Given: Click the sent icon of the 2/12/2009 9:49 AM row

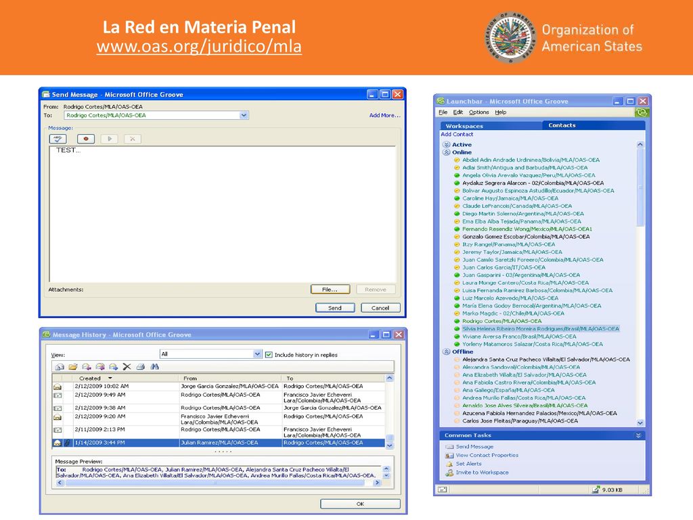Looking at the screenshot, I should 58,395.
